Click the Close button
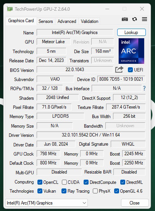155x211 pixels. click(x=135, y=203)
